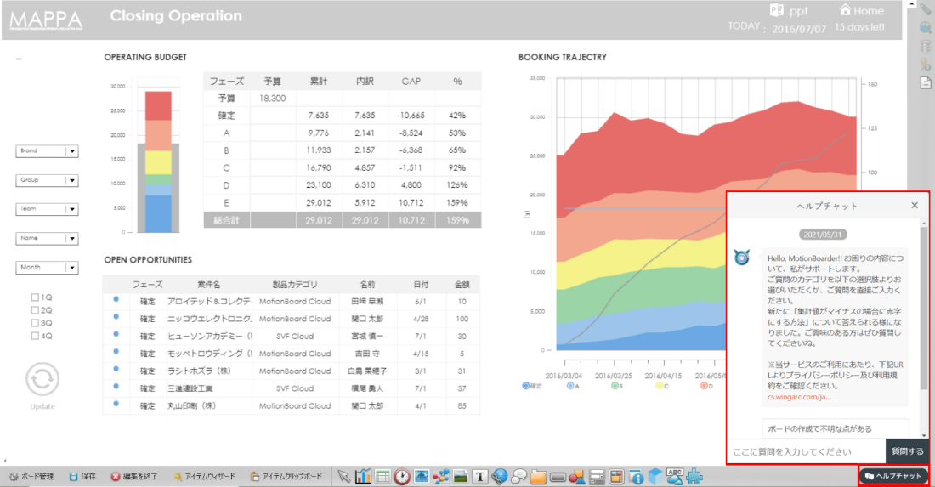Click the help chat question input field
This screenshot has width=935, height=487.
(x=805, y=451)
